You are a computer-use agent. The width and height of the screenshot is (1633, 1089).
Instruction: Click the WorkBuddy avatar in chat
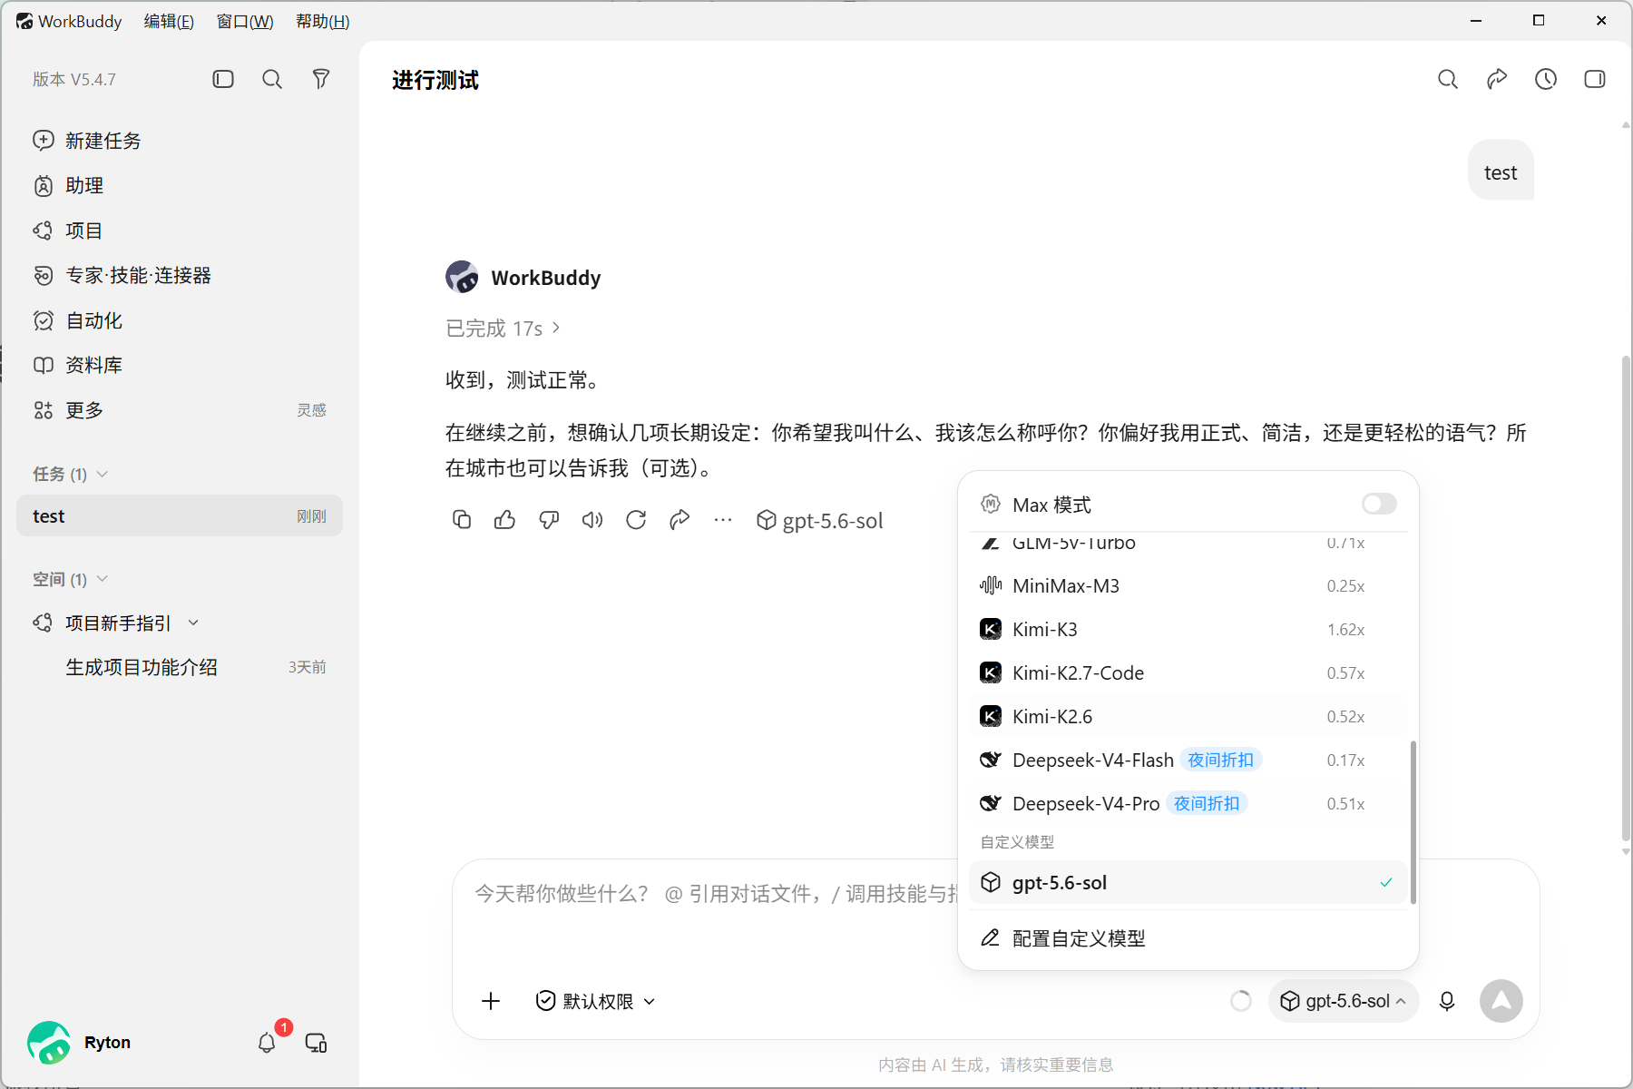pos(462,277)
